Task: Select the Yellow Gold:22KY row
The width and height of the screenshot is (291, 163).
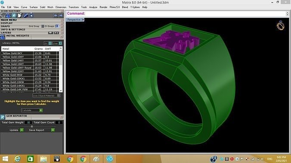Action: [30, 71]
